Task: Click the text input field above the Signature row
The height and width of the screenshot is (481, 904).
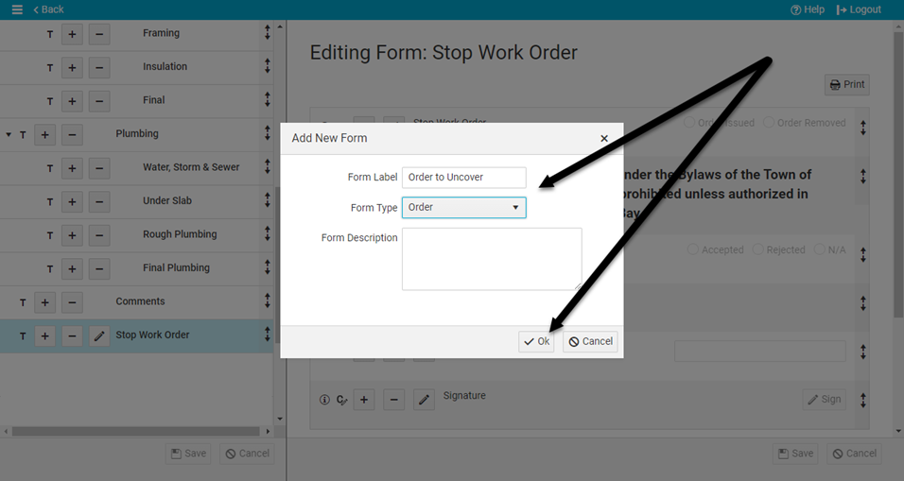Action: click(x=760, y=351)
